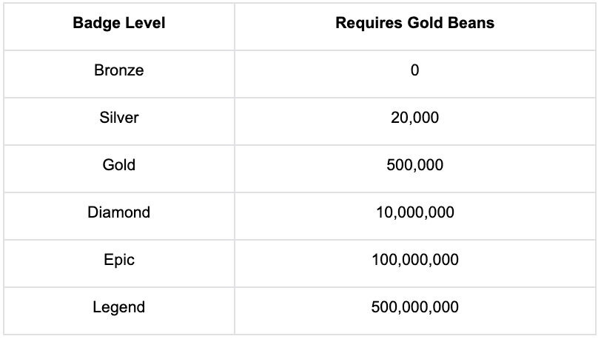
Task: Select the 20,000 gold beans value
Action: pos(414,118)
